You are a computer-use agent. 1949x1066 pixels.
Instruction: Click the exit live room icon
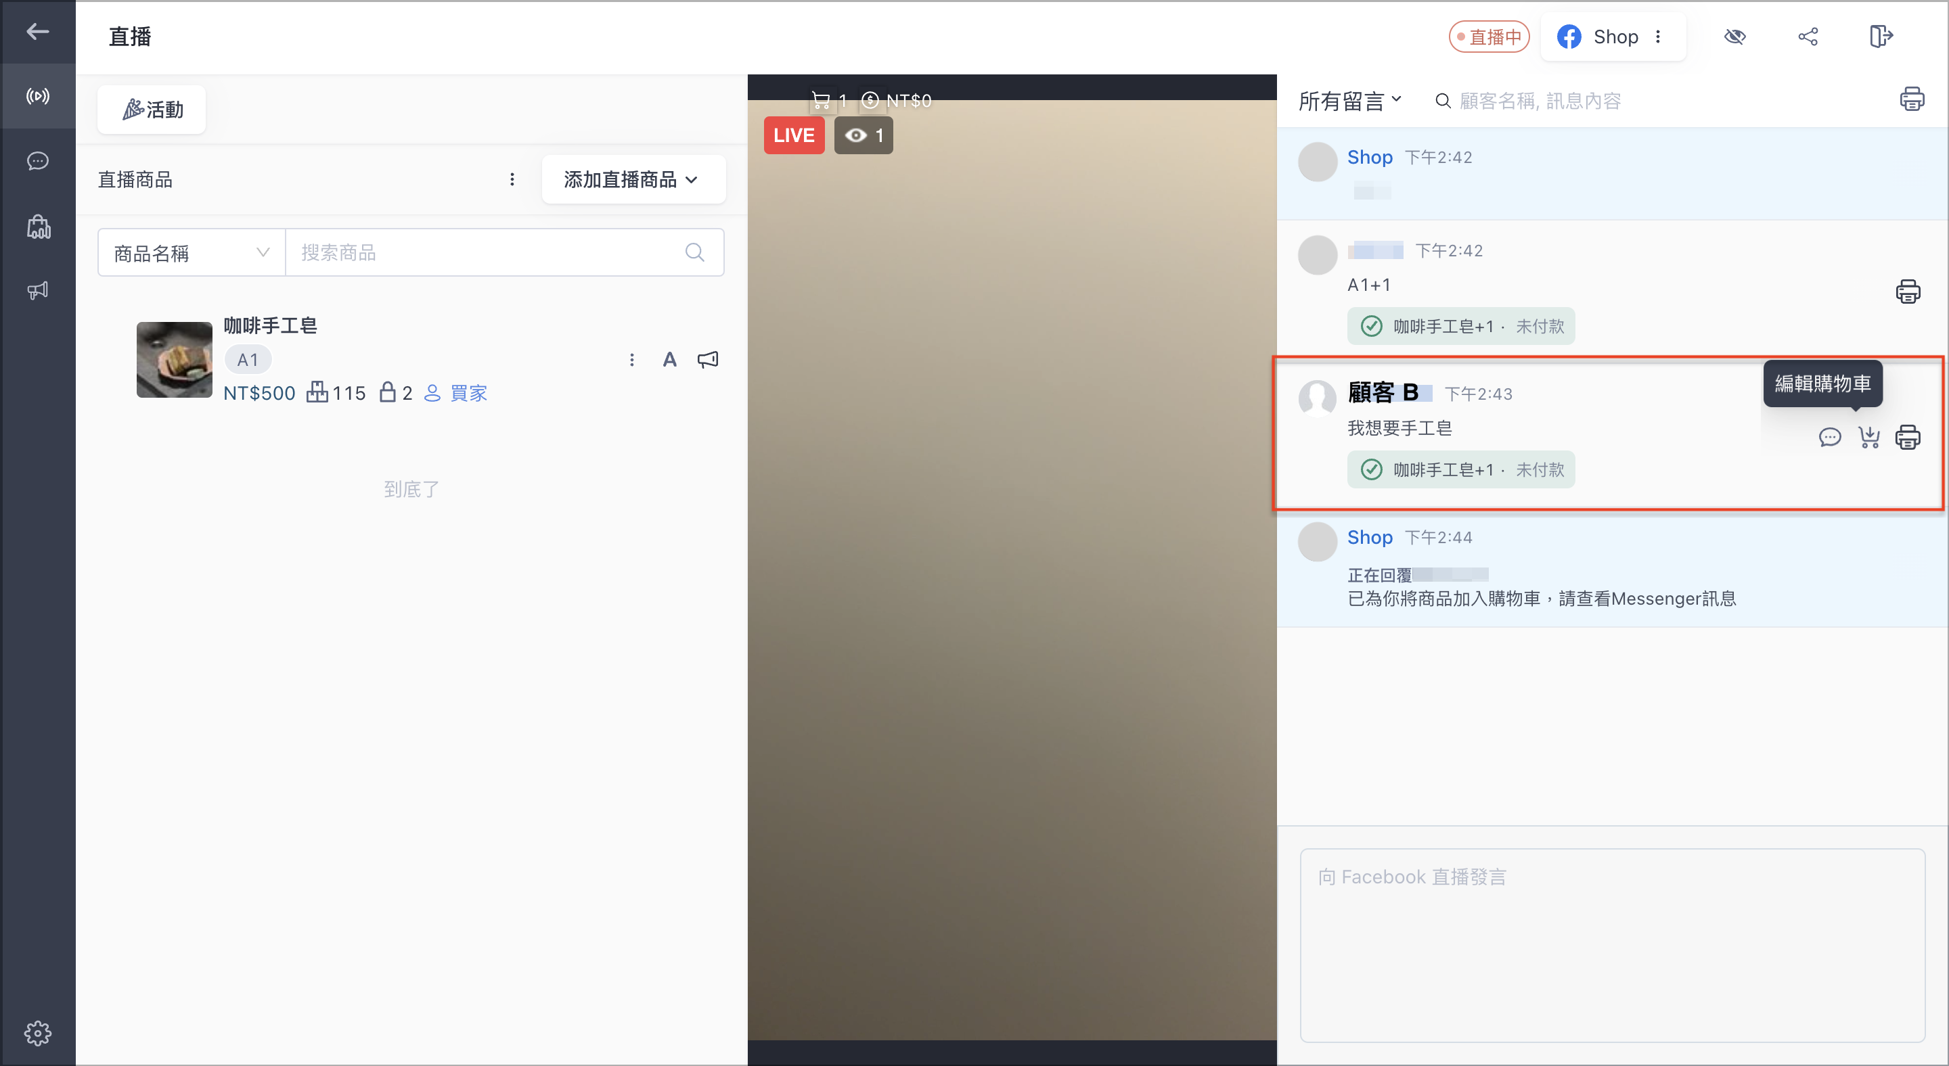tap(1881, 37)
